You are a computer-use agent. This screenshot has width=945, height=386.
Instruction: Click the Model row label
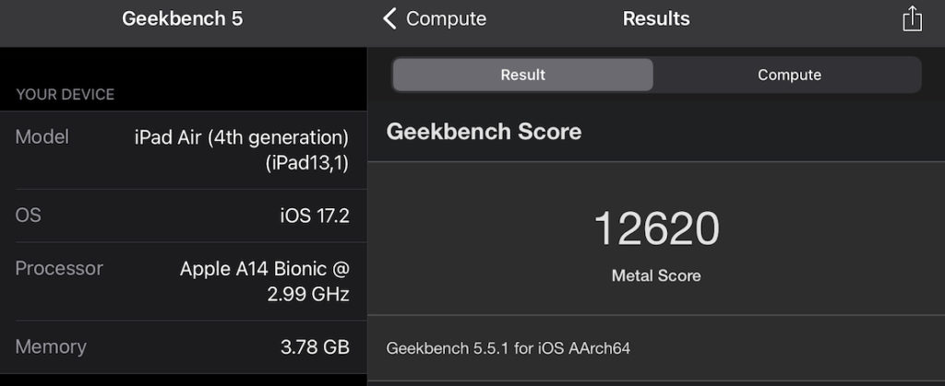42,137
